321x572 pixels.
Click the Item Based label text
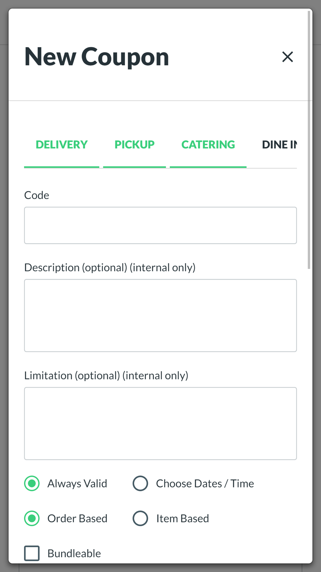click(183, 518)
